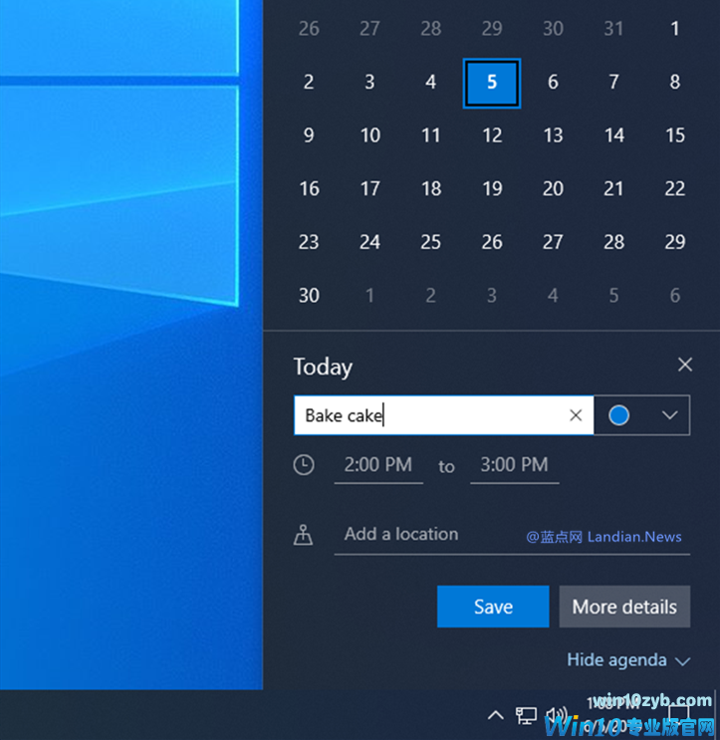Pick date 31 from previous month
This screenshot has width=720, height=740.
[614, 29]
